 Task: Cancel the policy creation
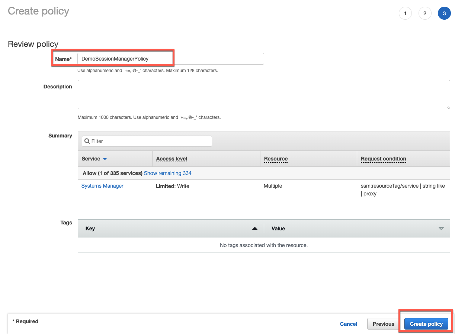[348, 324]
